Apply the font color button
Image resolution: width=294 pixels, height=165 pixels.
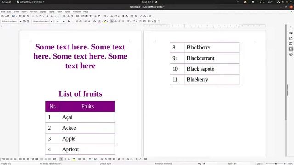(x=99, y=22)
